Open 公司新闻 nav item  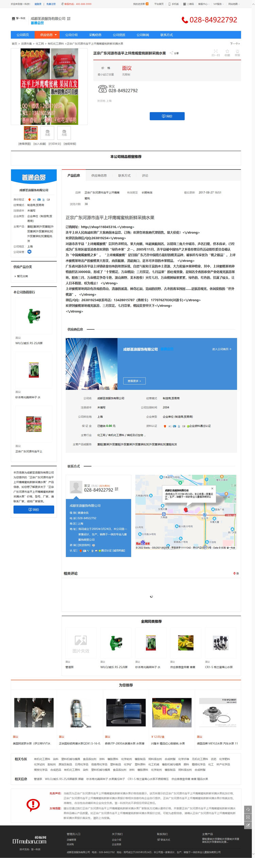point(143,35)
